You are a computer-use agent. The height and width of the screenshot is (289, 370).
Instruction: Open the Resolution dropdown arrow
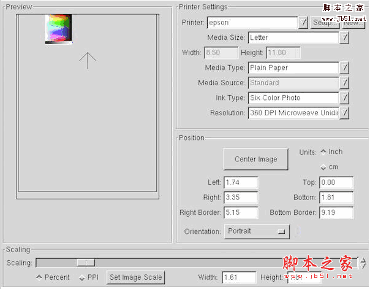tap(344, 113)
